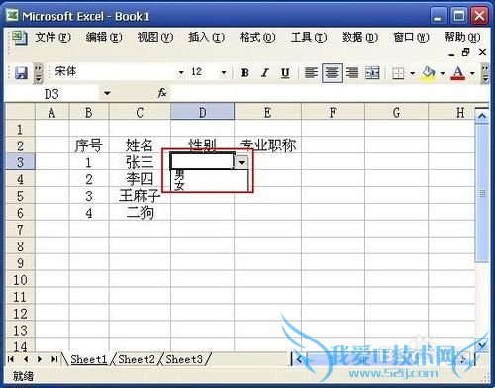495x388 pixels.
Task: Open the 帮助(H) menu
Action: tap(462, 37)
